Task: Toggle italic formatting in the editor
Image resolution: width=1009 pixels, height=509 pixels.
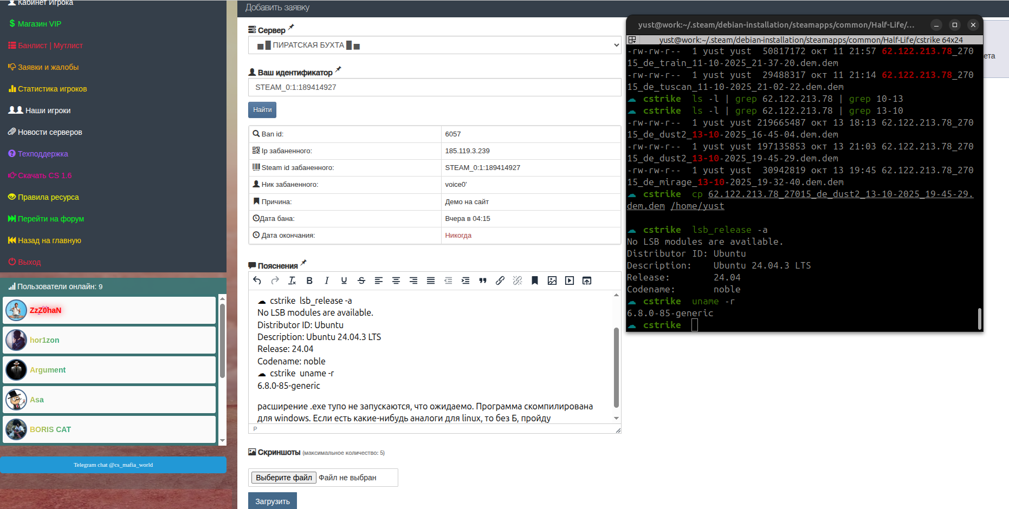Action: click(327, 280)
